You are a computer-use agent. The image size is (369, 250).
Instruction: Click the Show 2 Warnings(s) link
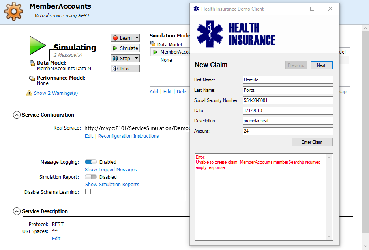coord(56,93)
